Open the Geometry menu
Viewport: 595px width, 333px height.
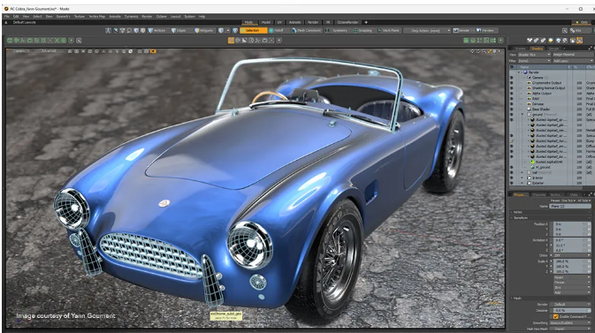pos(63,17)
